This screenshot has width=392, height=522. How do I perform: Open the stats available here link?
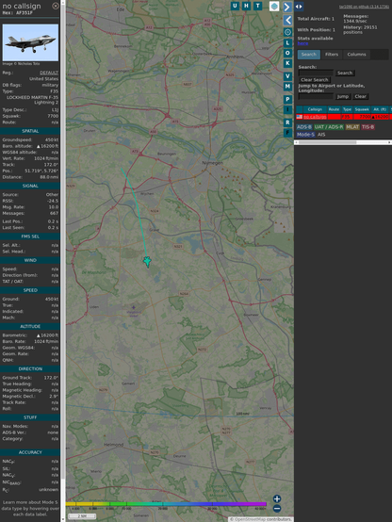coord(302,43)
